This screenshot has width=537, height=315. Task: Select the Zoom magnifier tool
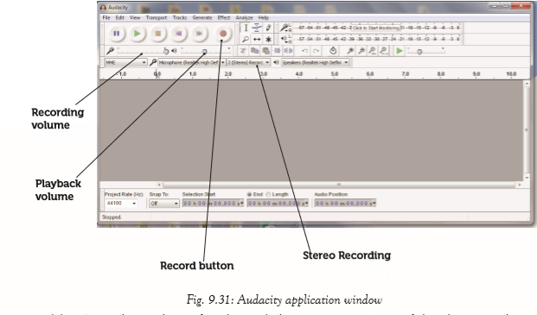coord(246,40)
